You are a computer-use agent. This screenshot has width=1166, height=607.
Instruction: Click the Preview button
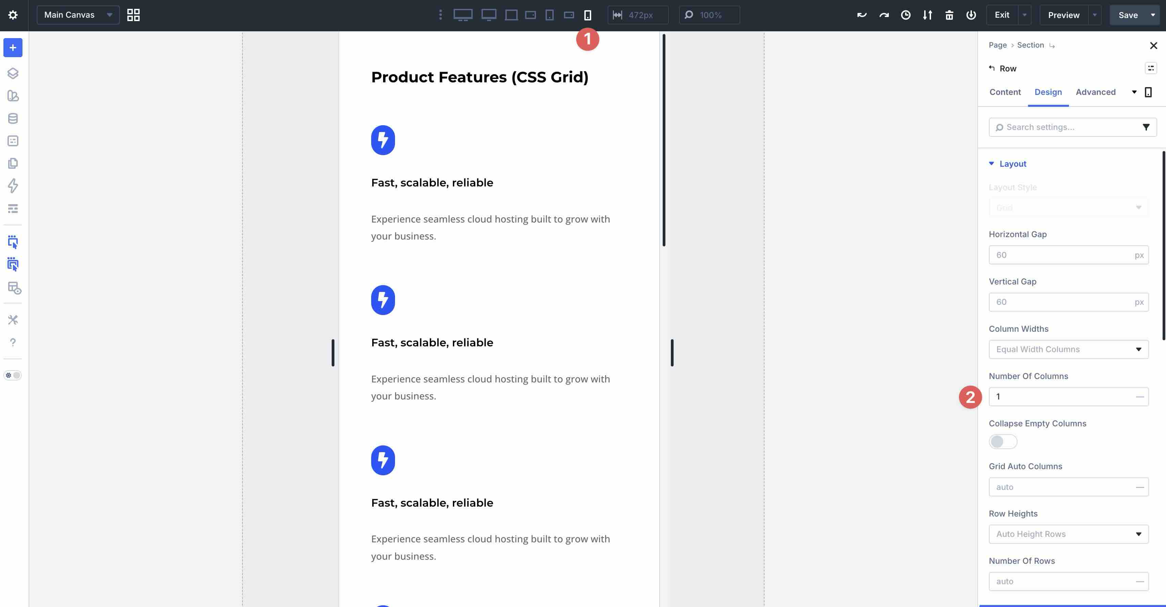(x=1064, y=15)
